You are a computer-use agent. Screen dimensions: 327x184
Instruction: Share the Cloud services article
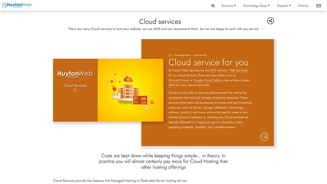click(270, 21)
